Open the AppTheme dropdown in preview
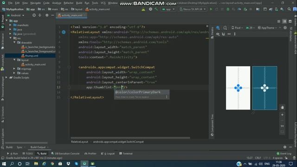The image size is (297, 167). [x=267, y=28]
